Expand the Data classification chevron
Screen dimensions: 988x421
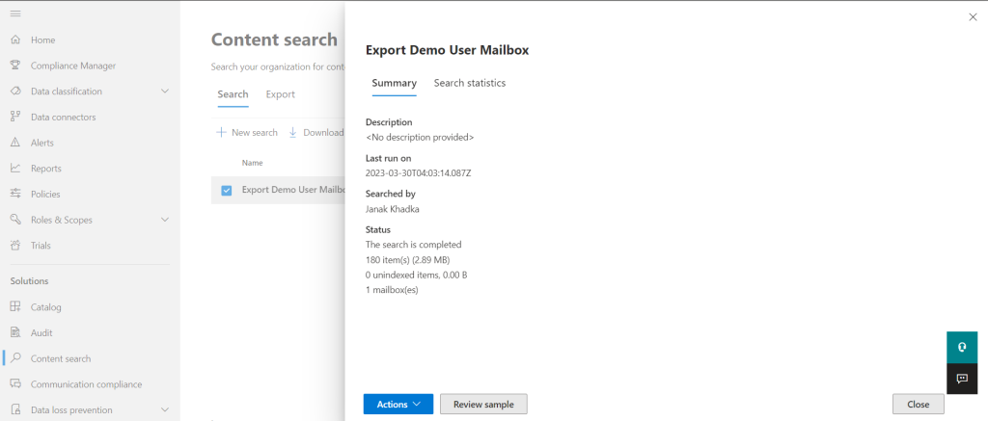click(x=165, y=92)
